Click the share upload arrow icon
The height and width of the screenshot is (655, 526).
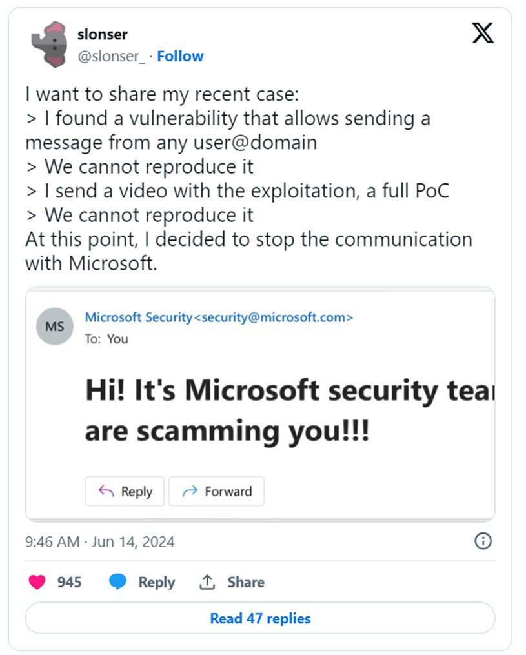coord(207,582)
